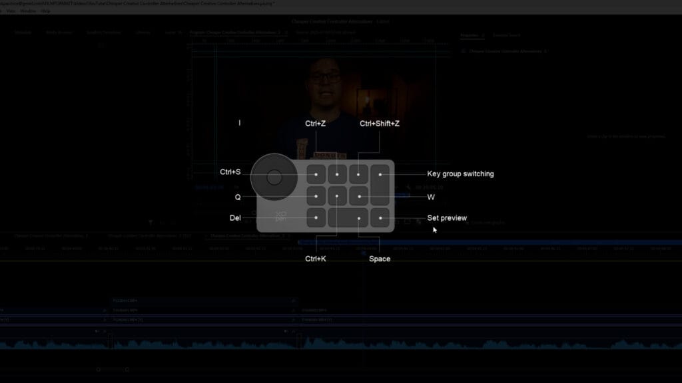Click the "Space" label
This screenshot has height=383, width=682.
379,259
